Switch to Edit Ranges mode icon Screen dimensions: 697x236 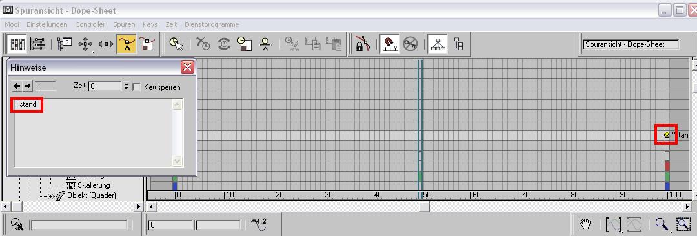(38, 44)
